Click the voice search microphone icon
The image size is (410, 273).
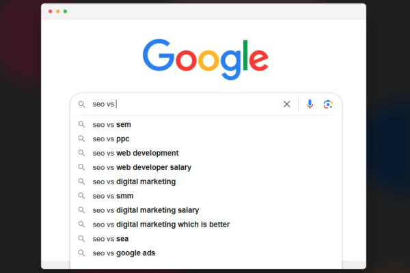pos(310,104)
